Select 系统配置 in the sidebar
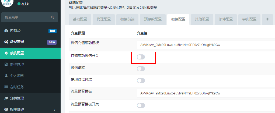 click(x=30, y=53)
